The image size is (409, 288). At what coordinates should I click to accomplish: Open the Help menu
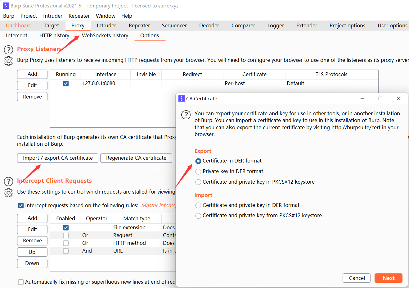127,16
